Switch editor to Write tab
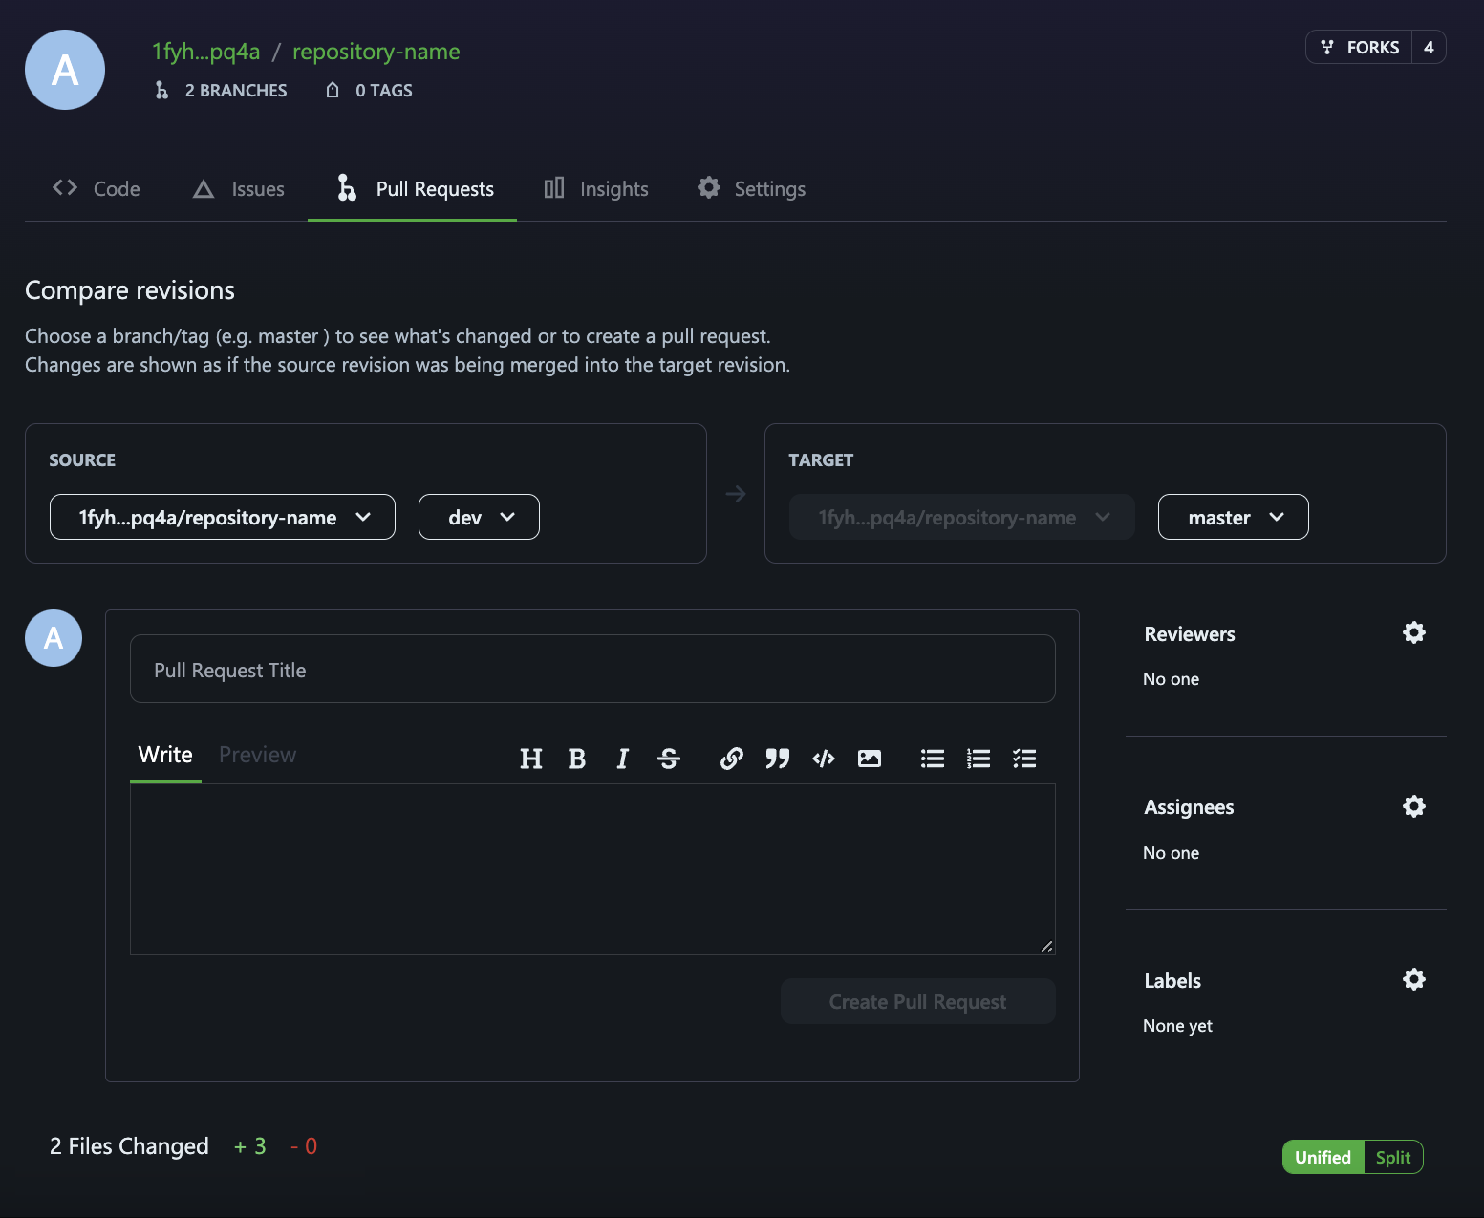Image resolution: width=1484 pixels, height=1218 pixels. click(165, 755)
